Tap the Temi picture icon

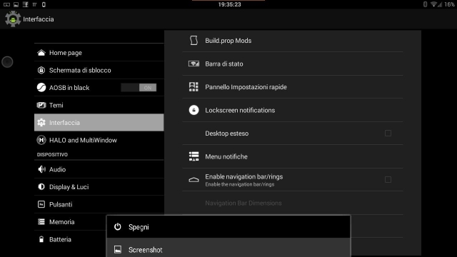tap(41, 105)
